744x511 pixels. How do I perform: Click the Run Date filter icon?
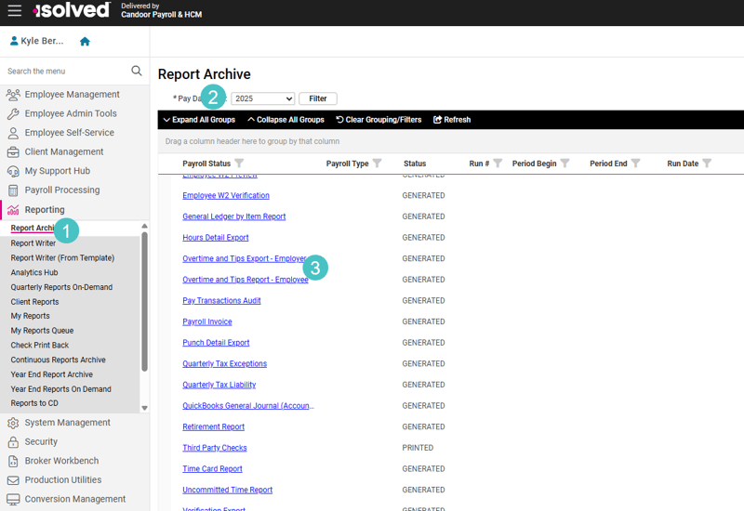(x=707, y=164)
